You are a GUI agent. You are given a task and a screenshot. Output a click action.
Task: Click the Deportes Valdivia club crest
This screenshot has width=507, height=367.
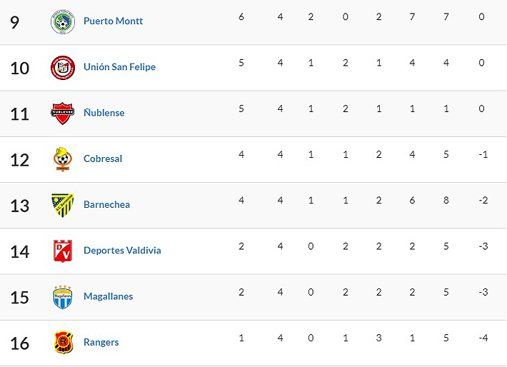click(63, 251)
